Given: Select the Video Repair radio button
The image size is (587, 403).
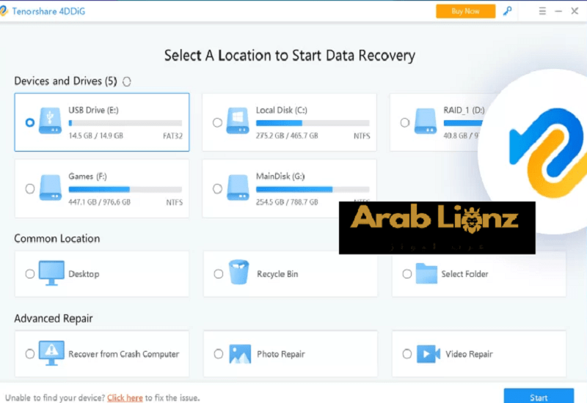Looking at the screenshot, I should click(407, 354).
